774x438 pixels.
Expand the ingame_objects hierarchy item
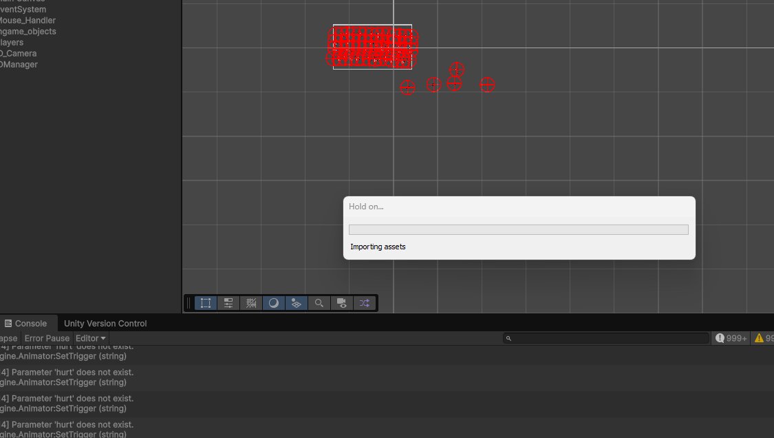pos(29,31)
